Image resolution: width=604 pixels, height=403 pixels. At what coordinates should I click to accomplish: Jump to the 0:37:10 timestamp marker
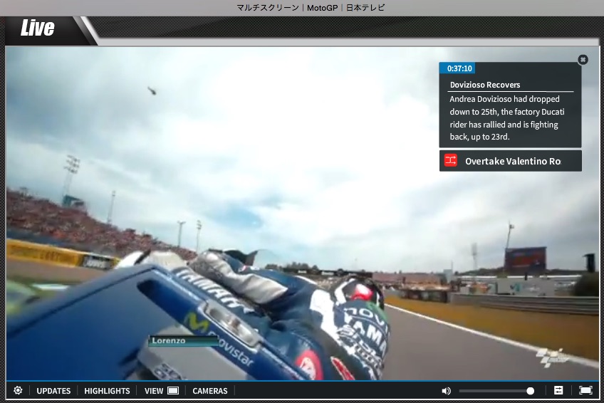pyautogui.click(x=457, y=68)
